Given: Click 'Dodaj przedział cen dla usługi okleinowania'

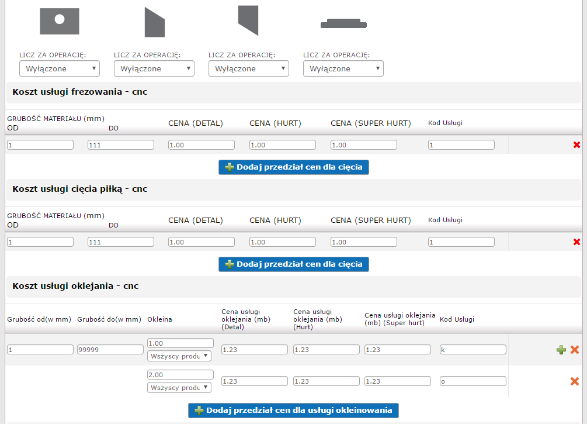Looking at the screenshot, I should pos(294,411).
